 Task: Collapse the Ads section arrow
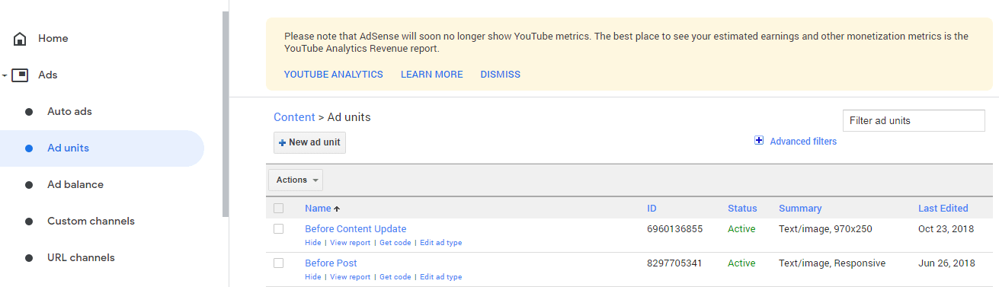click(x=5, y=75)
